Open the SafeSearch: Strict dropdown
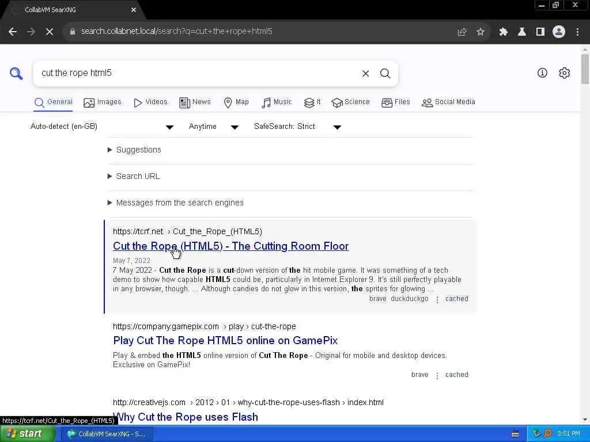 pos(297,127)
